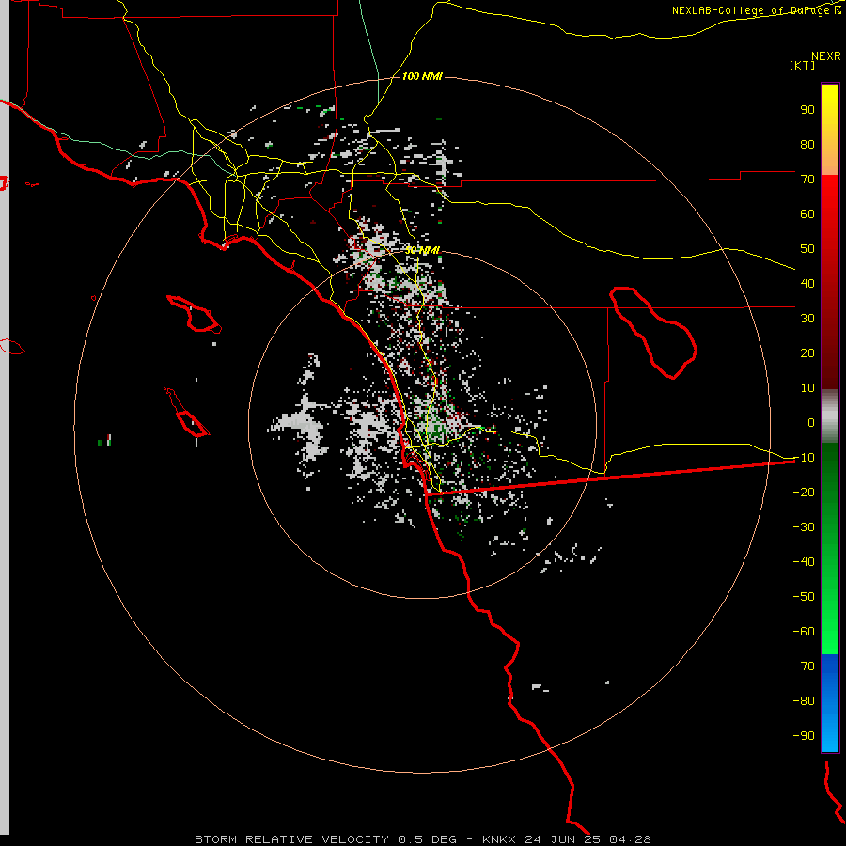Click the 50 NMI range ring label
This screenshot has width=846, height=846.
[422, 250]
